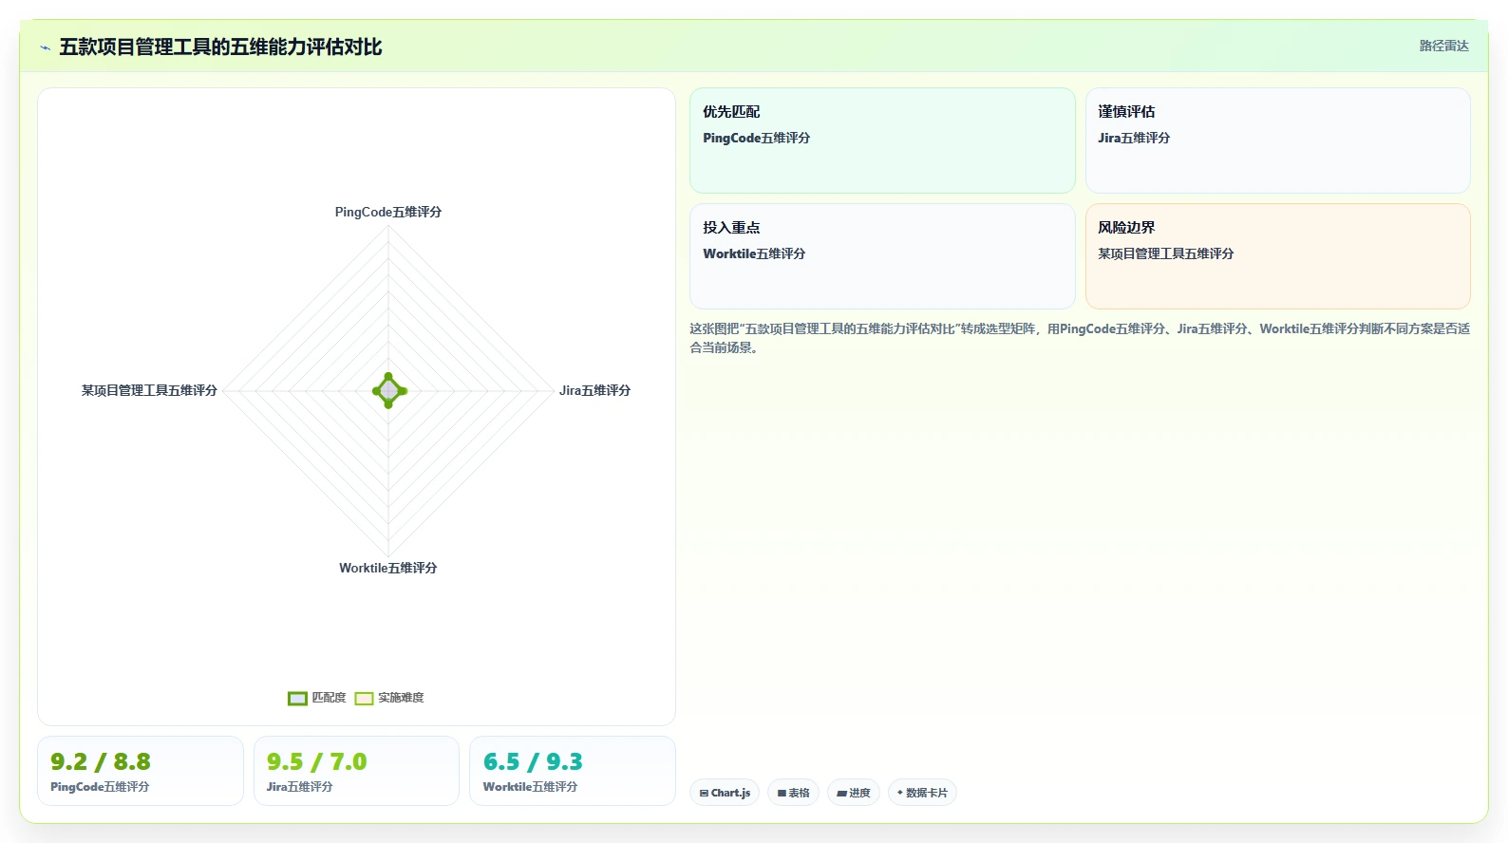Click the page title 五款项目管理工具的五维能力评估对比

[220, 47]
